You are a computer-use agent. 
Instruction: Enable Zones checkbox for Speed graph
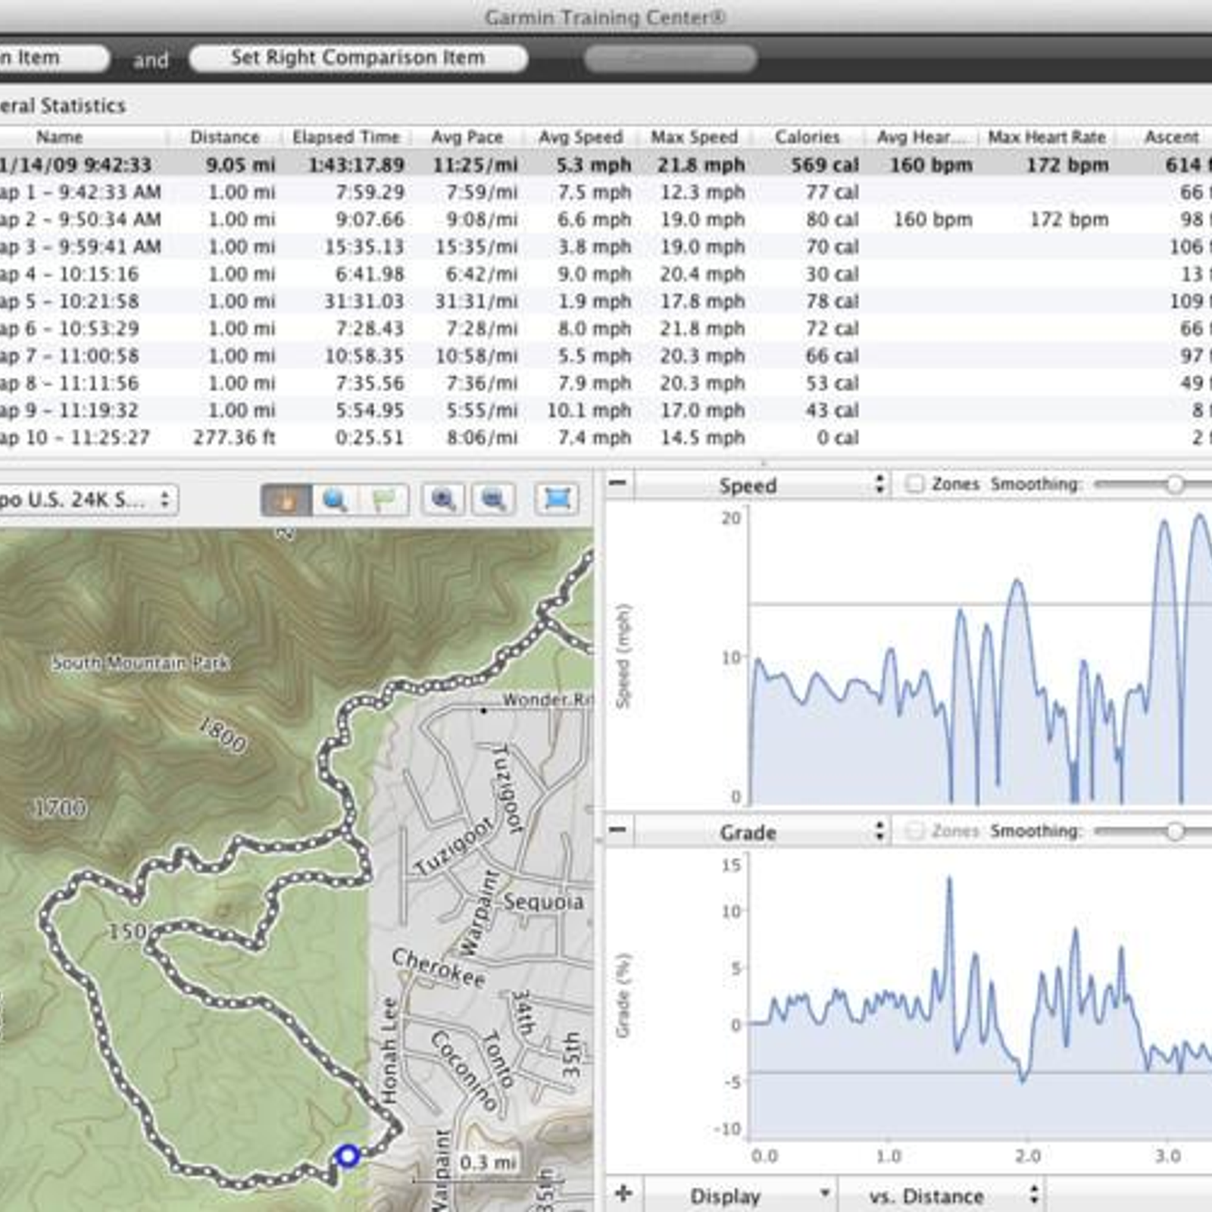(915, 484)
